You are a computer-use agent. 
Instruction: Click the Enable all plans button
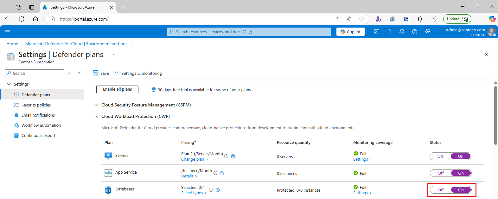pyautogui.click(x=117, y=89)
